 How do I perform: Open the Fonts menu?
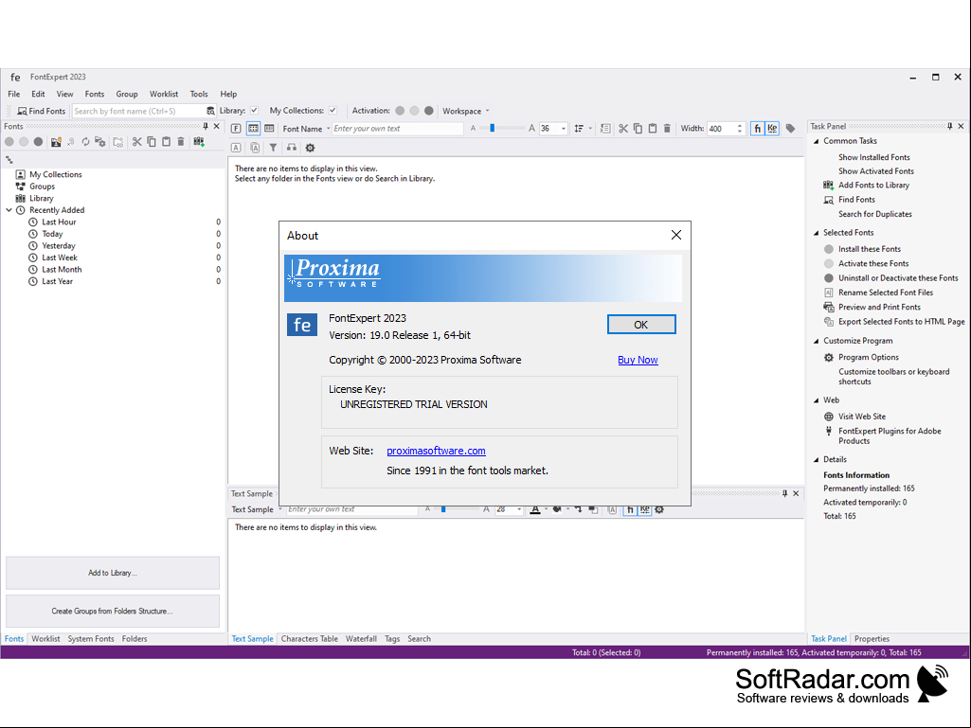(95, 94)
